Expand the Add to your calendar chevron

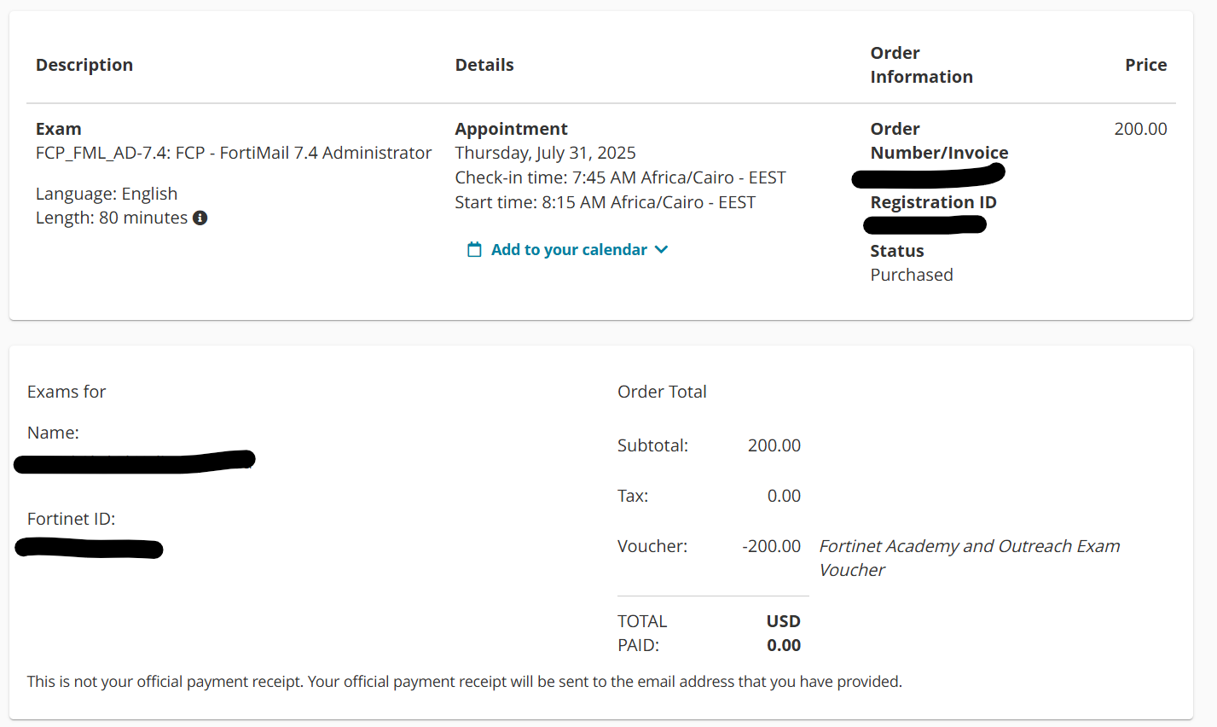pyautogui.click(x=661, y=249)
